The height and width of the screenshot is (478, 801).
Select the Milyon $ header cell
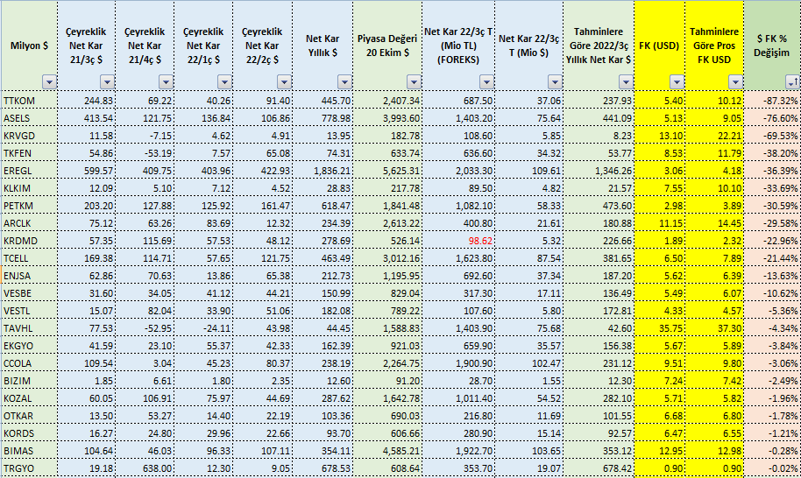(29, 46)
